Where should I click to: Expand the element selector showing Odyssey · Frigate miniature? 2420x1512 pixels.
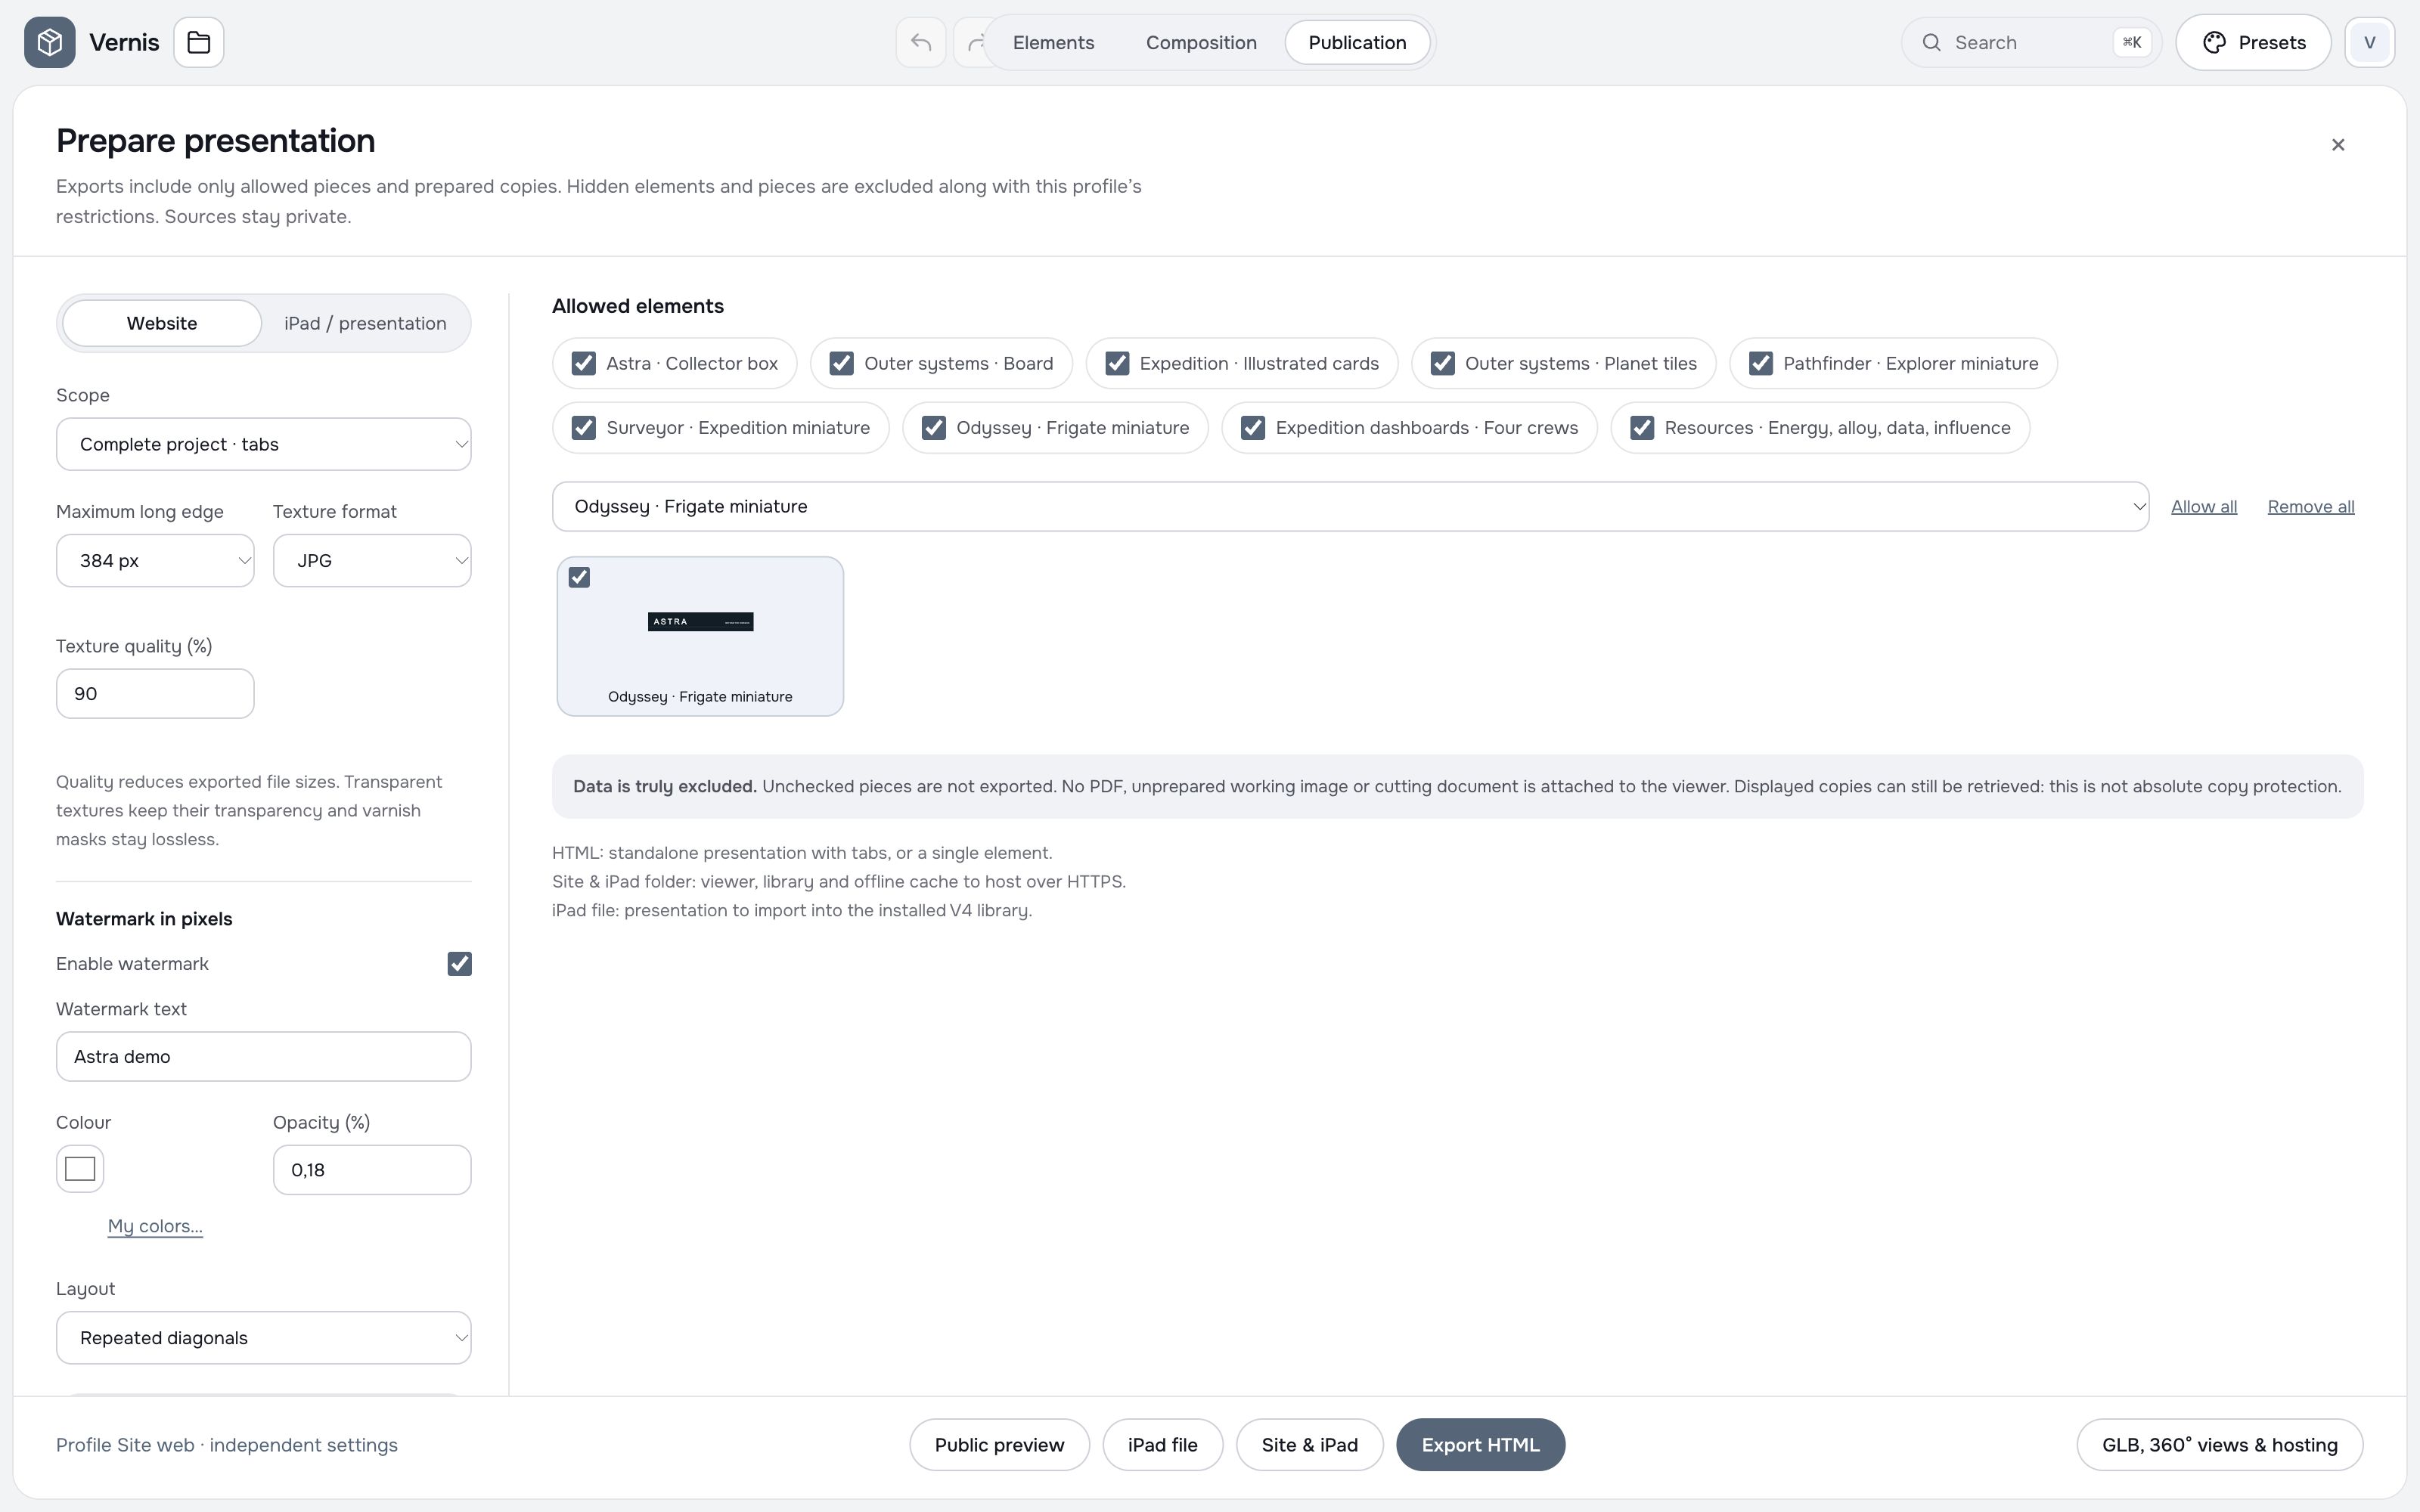[1350, 507]
